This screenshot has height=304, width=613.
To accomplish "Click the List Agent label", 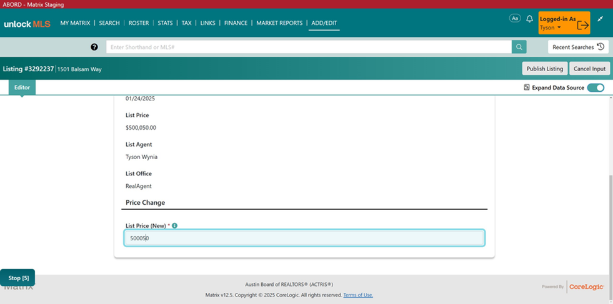I will 139,145.
